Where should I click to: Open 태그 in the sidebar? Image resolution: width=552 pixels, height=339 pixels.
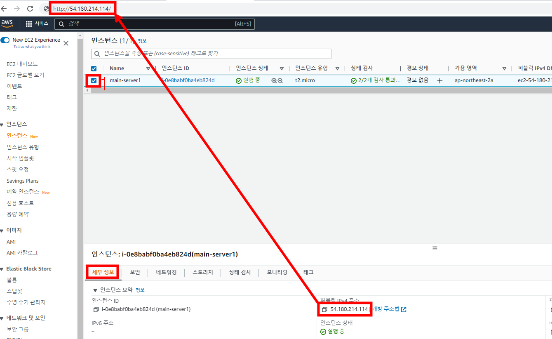click(x=12, y=97)
